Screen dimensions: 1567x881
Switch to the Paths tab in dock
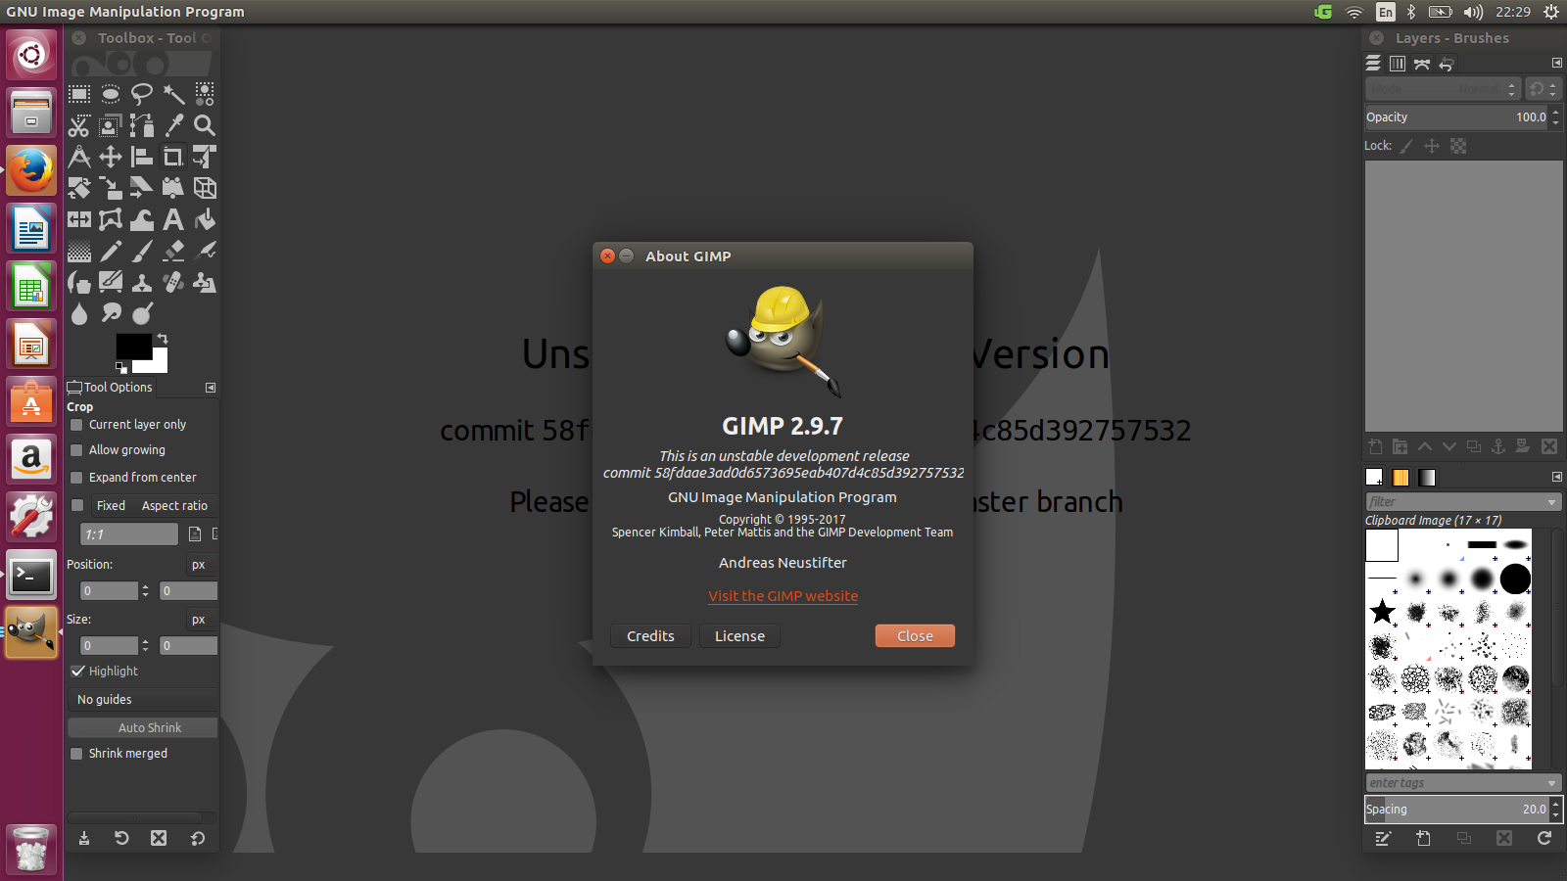[1422, 64]
